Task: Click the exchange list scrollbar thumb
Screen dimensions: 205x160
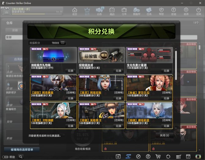Action: coord(176,65)
